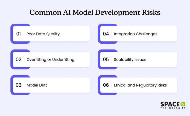Click the 02 number badge
Screen dimensions: 190x116
(x=18, y=60)
